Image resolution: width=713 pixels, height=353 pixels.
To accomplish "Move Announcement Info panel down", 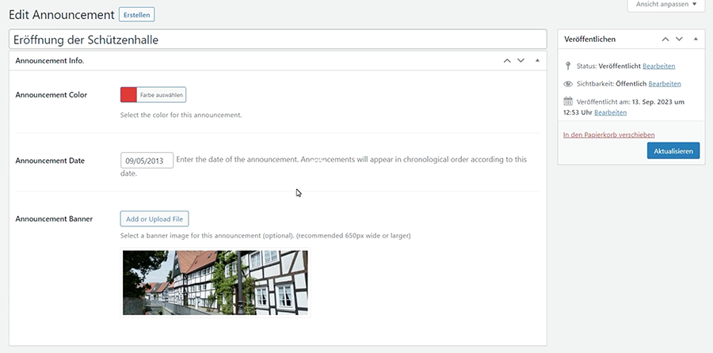I will tap(520, 60).
